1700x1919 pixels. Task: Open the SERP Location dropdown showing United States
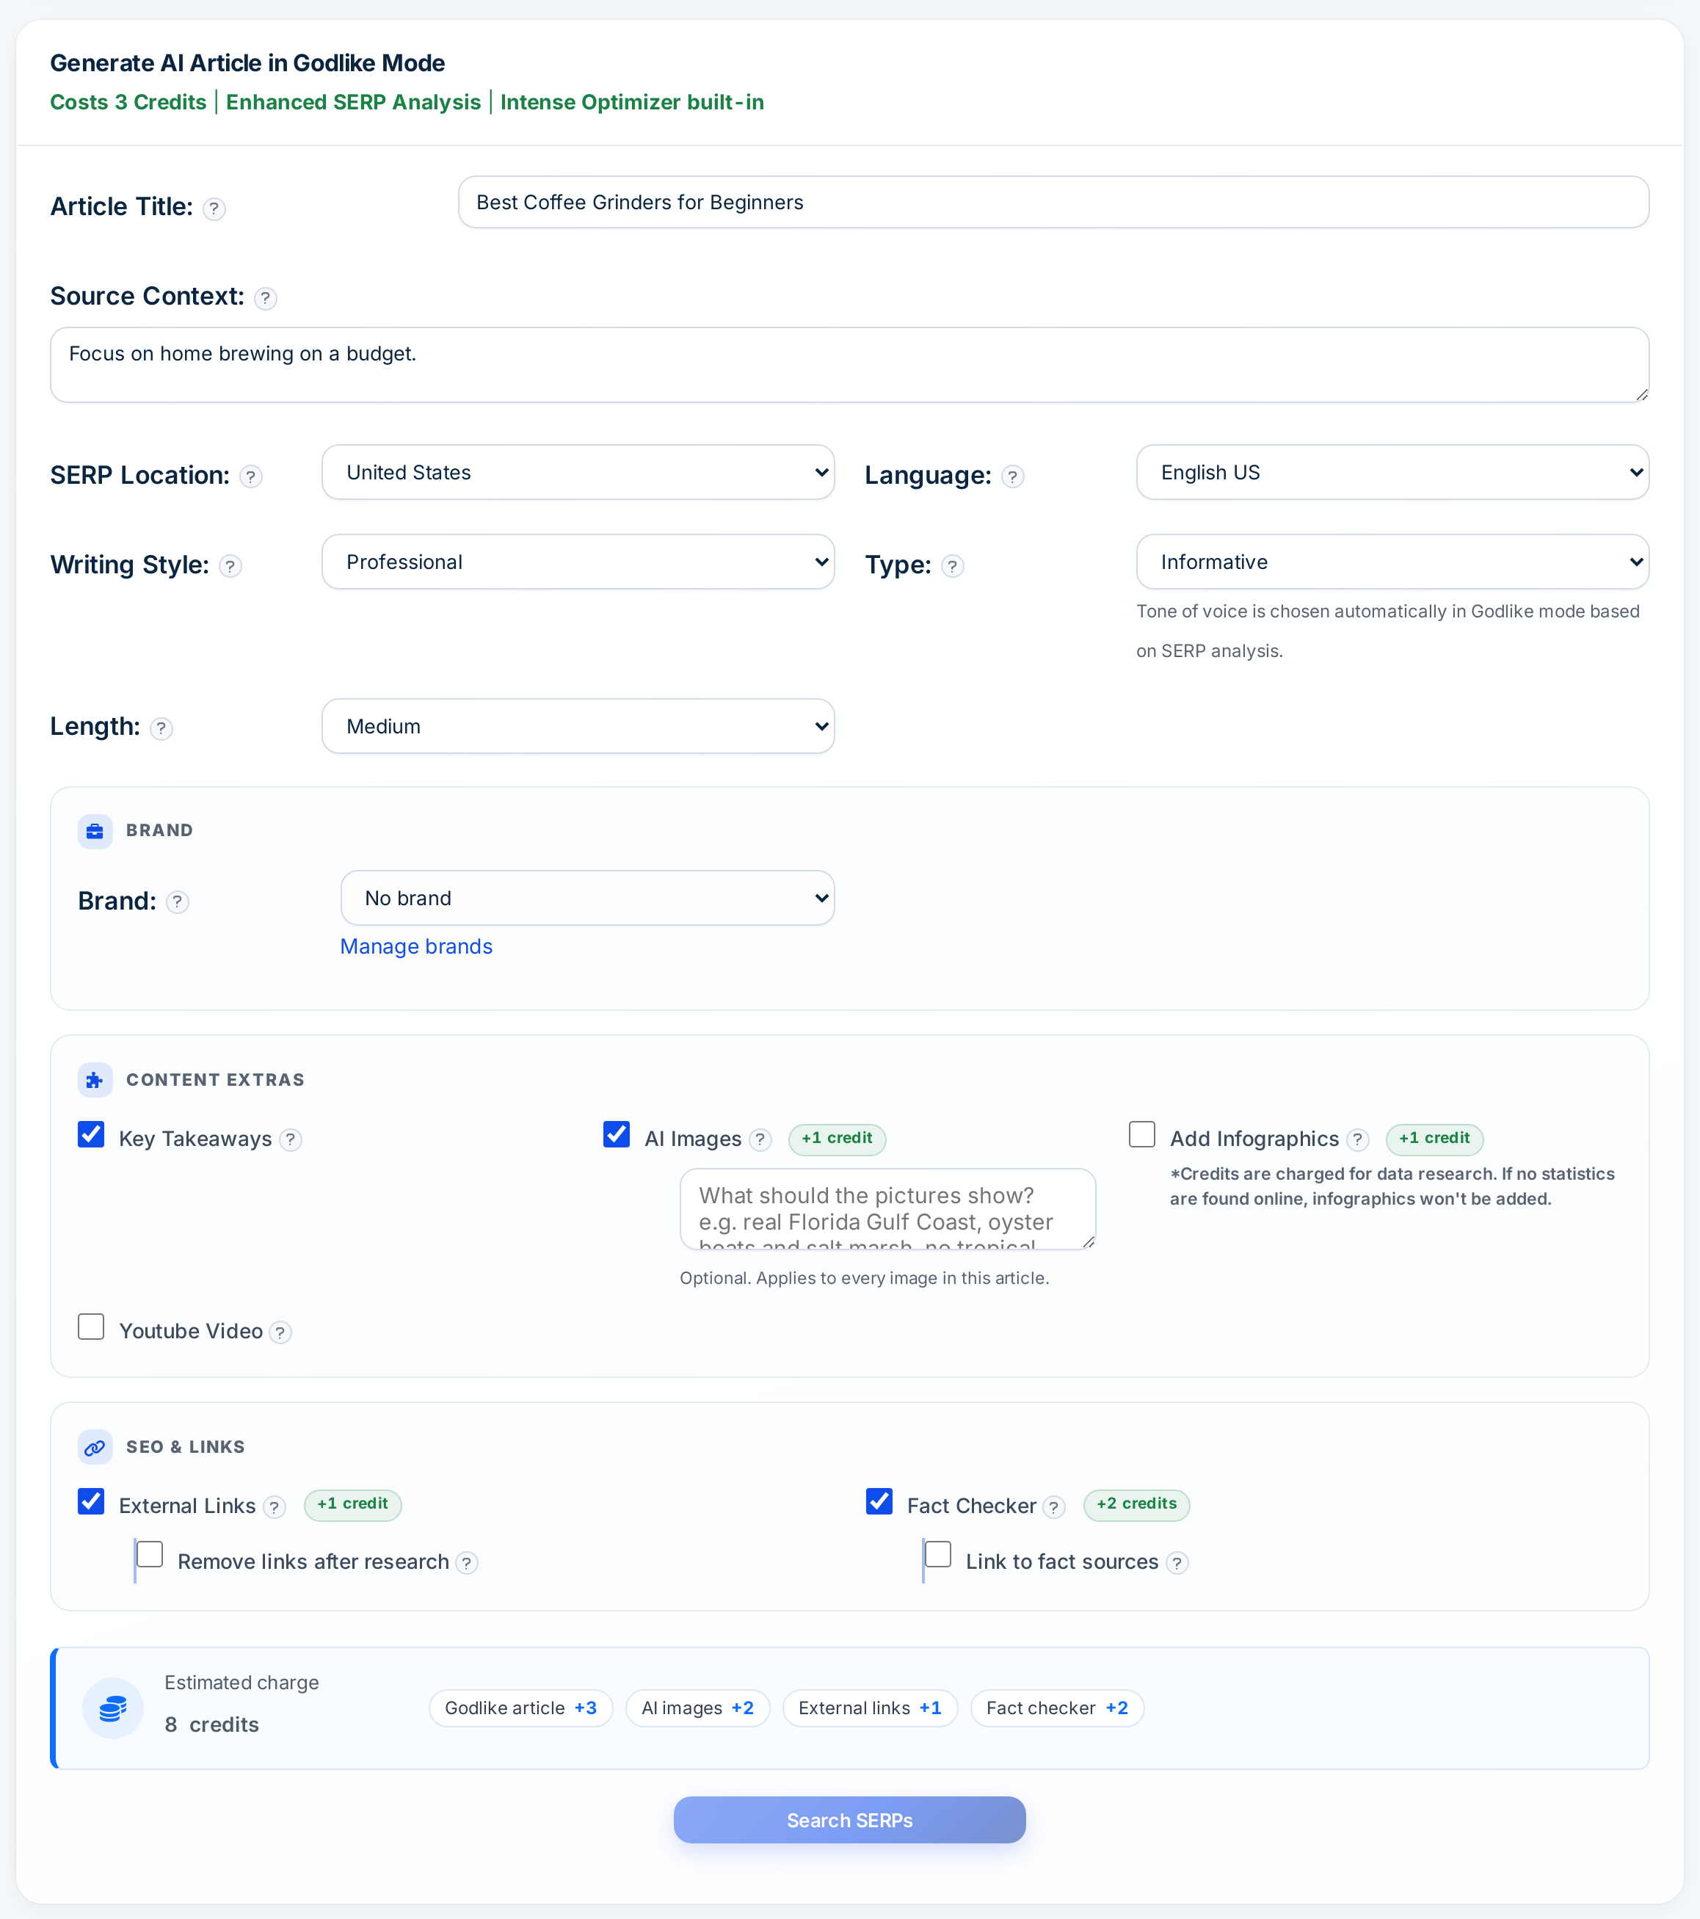[578, 472]
